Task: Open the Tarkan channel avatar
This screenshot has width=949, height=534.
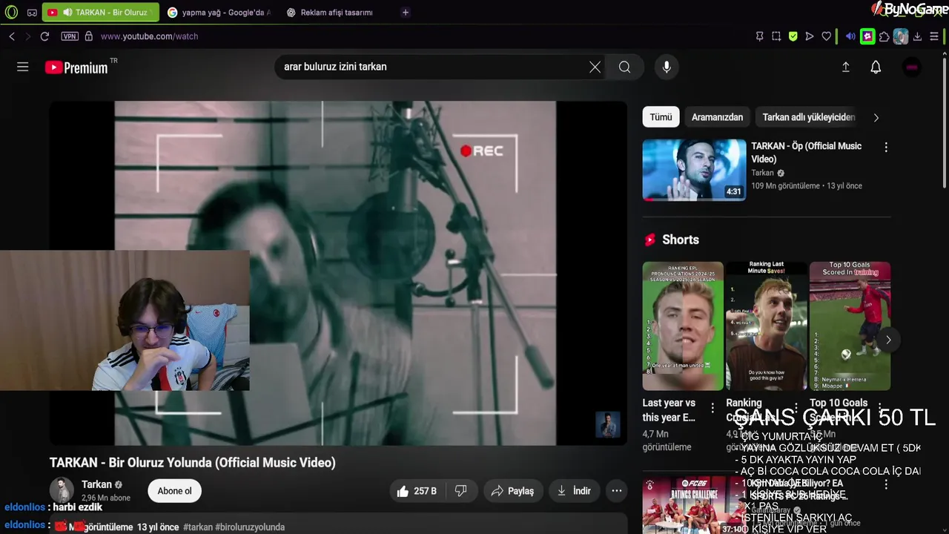Action: tap(62, 491)
